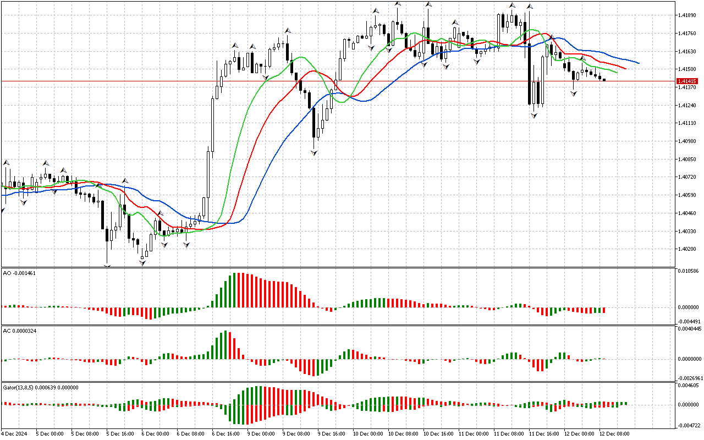The image size is (704, 440).
Task: Click the 1.40720 price axis label
Action: pyautogui.click(x=688, y=177)
